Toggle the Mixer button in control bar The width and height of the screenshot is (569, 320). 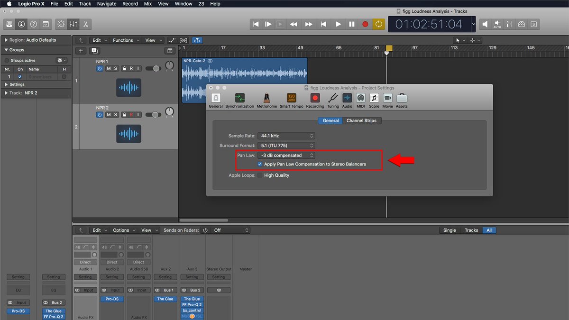coord(73,24)
